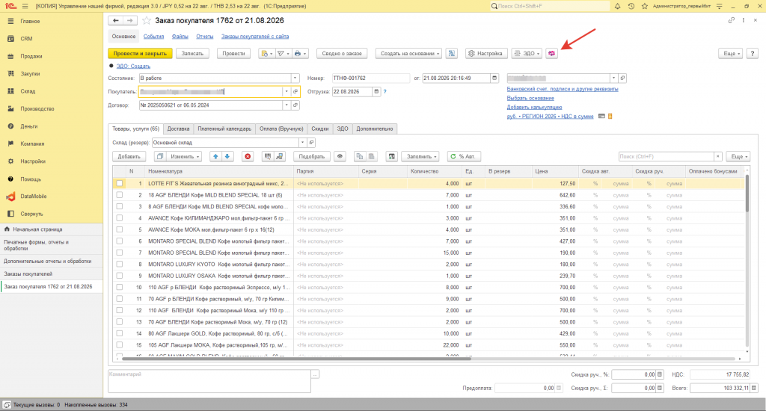Screen dimensions: 766x411
Task: Click spreadsheet load icon before Заполнить
Action: tap(392, 156)
